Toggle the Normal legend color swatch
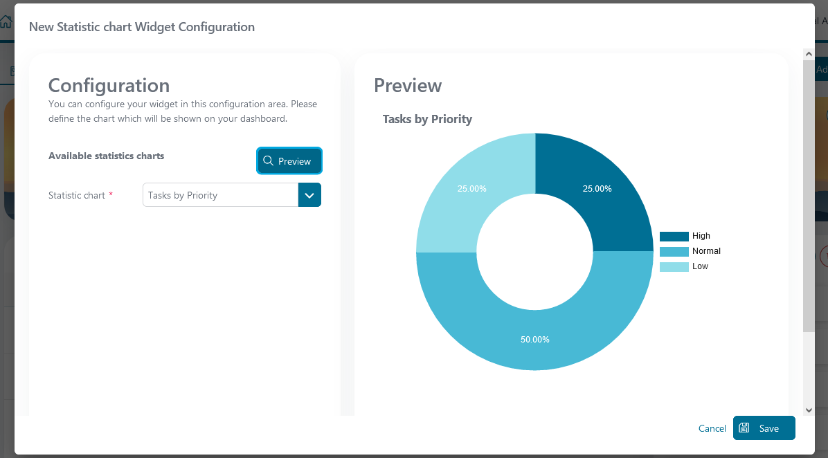Screen dimensions: 828x458 coord(674,252)
